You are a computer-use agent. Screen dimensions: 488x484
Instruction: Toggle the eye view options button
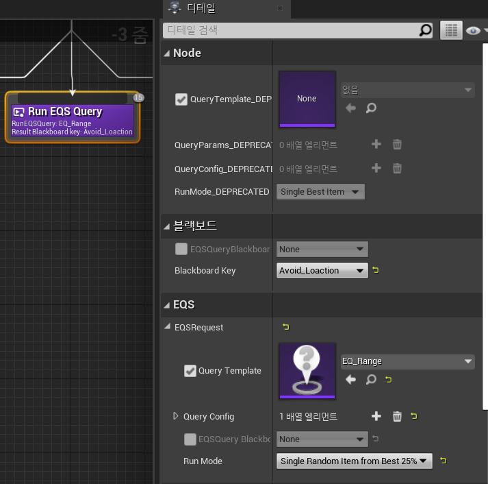point(473,31)
